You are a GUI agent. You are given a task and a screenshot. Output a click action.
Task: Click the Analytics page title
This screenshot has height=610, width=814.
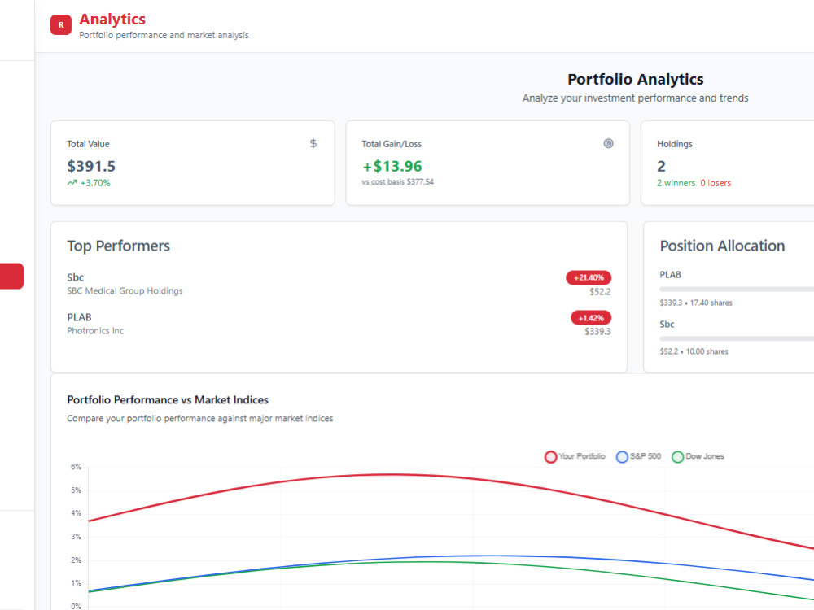click(x=112, y=20)
